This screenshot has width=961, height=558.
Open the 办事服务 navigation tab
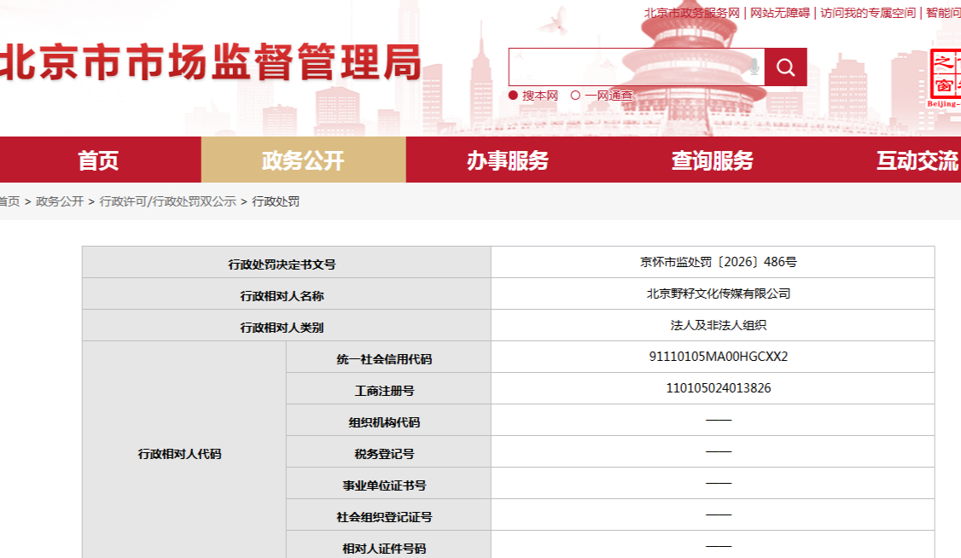[x=508, y=160]
